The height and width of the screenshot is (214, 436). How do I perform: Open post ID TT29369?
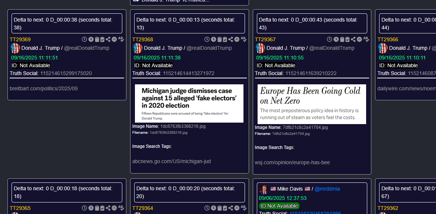click(x=20, y=39)
